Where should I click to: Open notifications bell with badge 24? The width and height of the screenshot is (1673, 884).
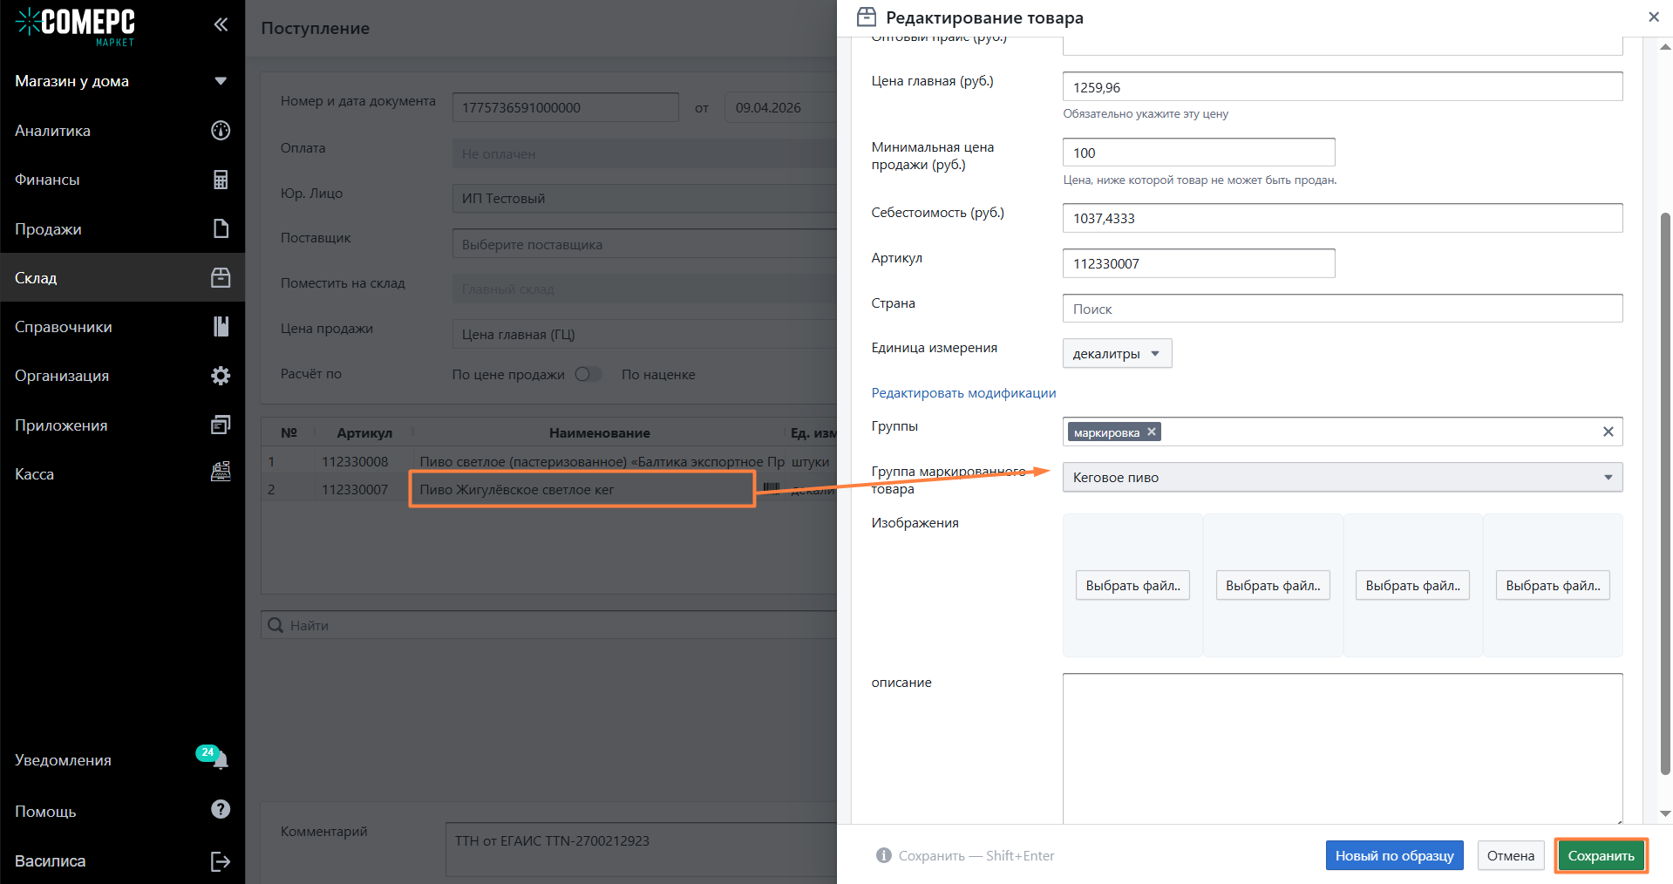[x=219, y=758]
